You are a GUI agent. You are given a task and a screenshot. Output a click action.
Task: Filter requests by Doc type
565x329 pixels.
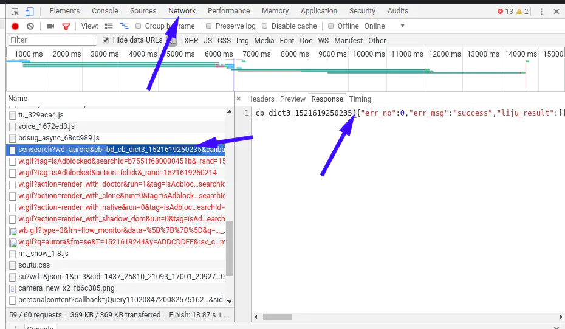point(306,40)
